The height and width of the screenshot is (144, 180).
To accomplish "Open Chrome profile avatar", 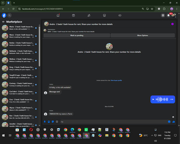I will [172, 9].
